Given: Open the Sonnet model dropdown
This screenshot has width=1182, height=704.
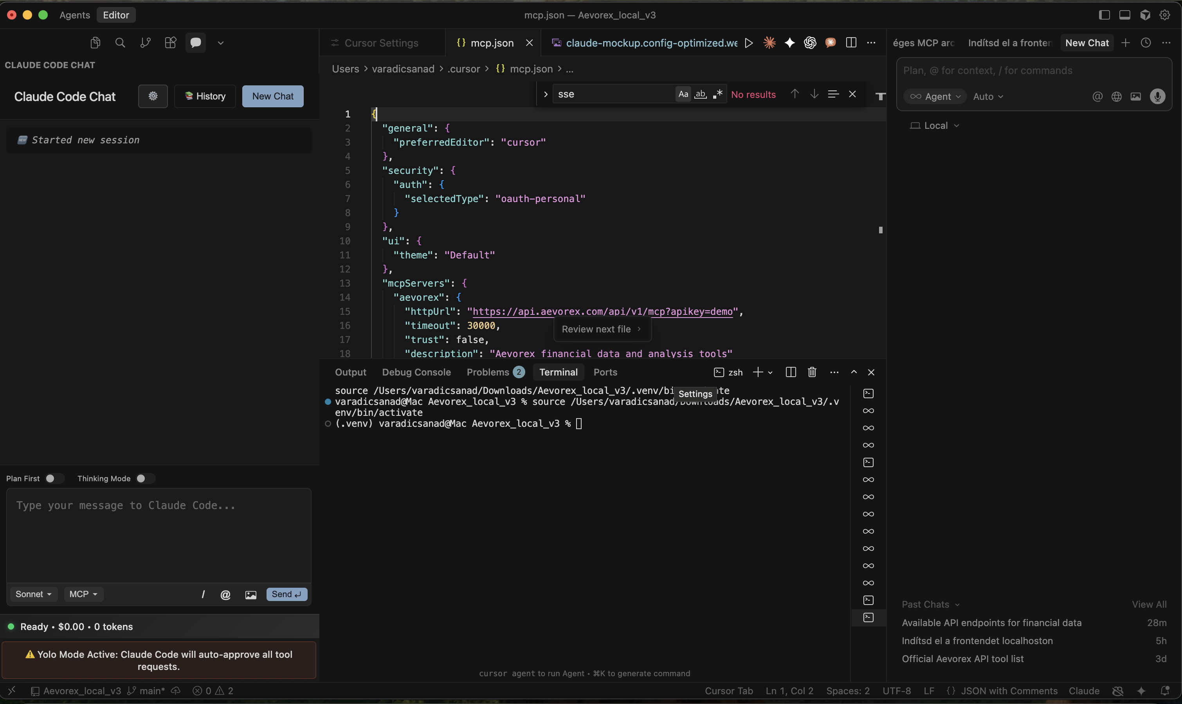Looking at the screenshot, I should point(33,594).
